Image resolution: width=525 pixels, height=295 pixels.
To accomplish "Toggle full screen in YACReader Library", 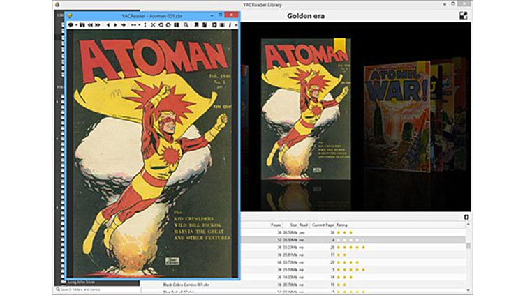I will (x=463, y=15).
